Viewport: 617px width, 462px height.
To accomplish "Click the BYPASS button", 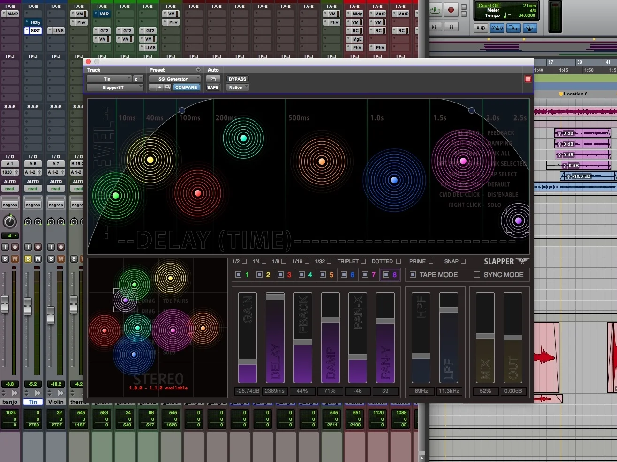I will (x=237, y=79).
